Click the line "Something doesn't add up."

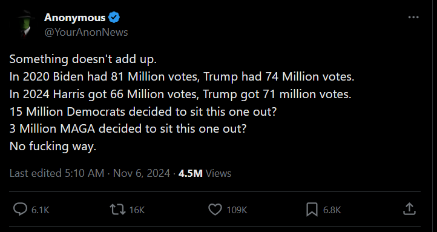click(83, 59)
